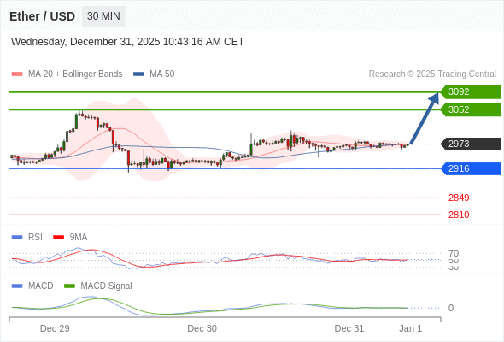This screenshot has height=342, width=504.
Task: Click the MA 20 + Bollinger Bands pink swatch
Action: (17, 74)
